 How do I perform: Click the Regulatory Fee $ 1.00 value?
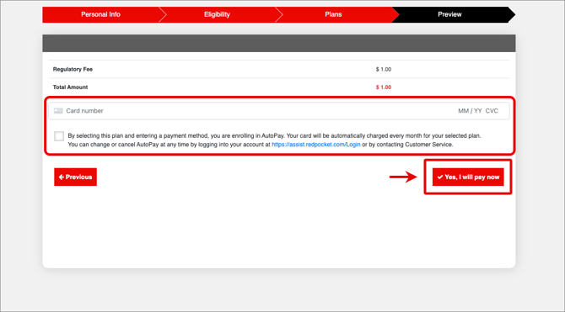(384, 69)
